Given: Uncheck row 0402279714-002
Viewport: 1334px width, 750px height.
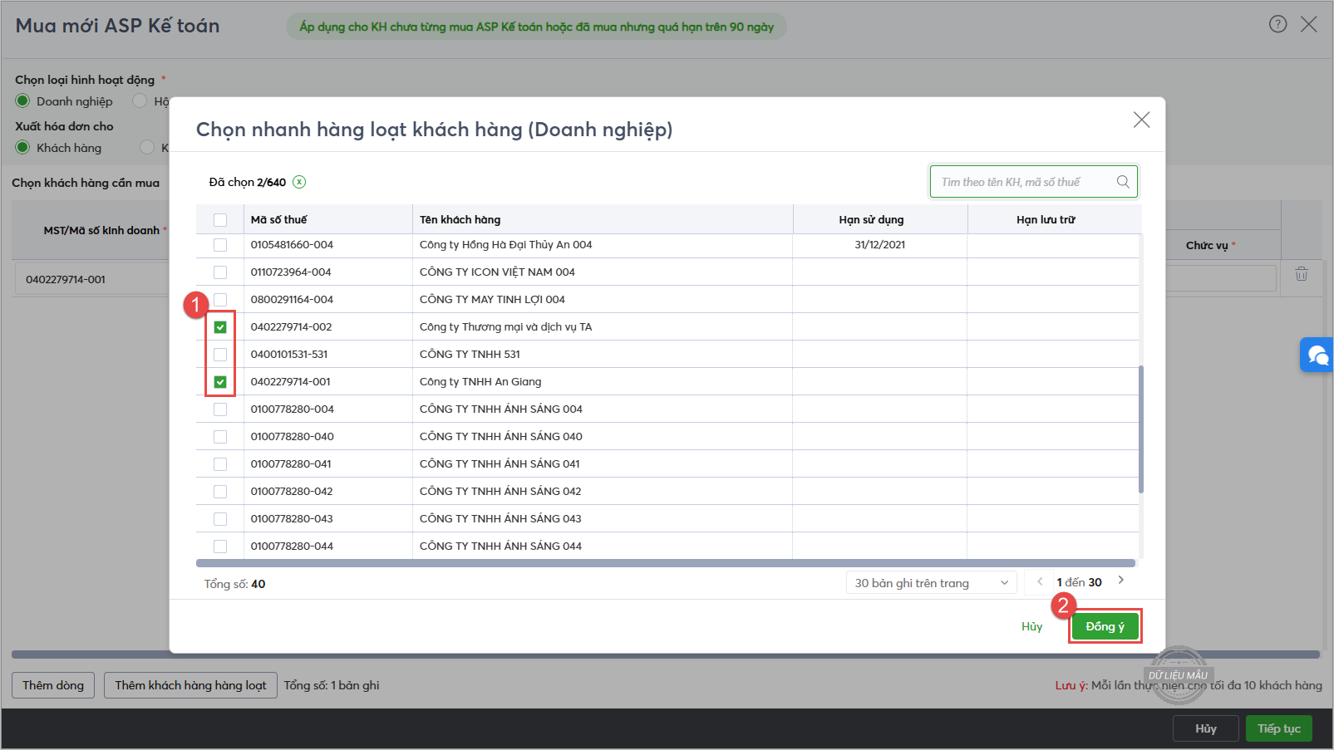Looking at the screenshot, I should coord(220,327).
